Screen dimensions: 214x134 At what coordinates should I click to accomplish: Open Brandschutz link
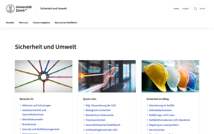[29, 124]
